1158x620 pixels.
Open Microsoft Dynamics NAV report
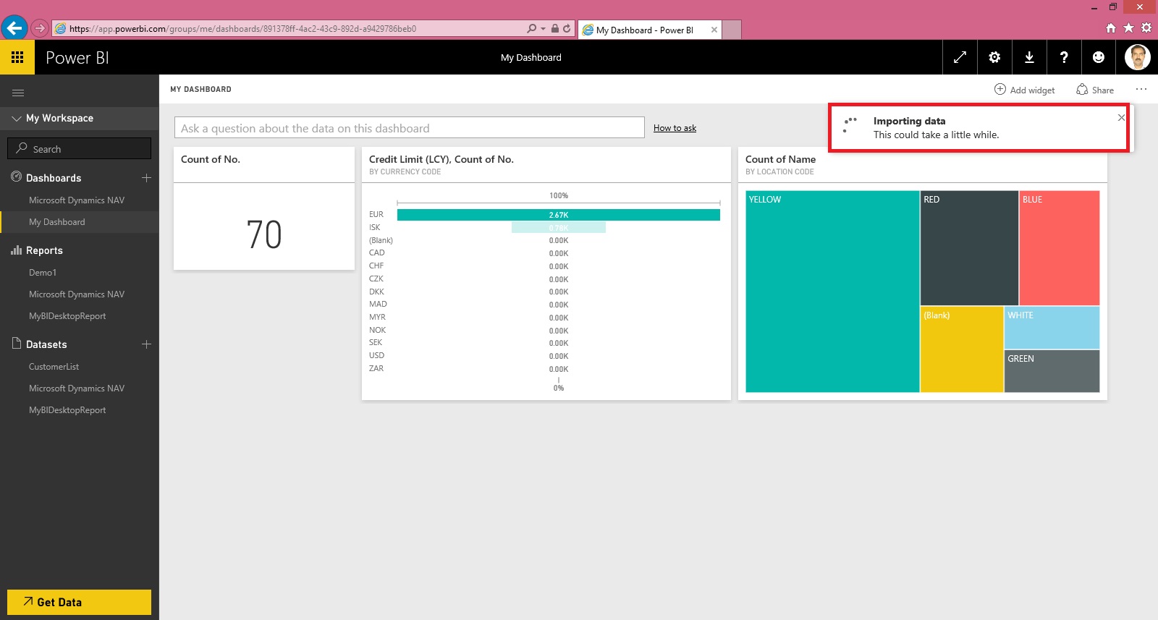click(77, 294)
